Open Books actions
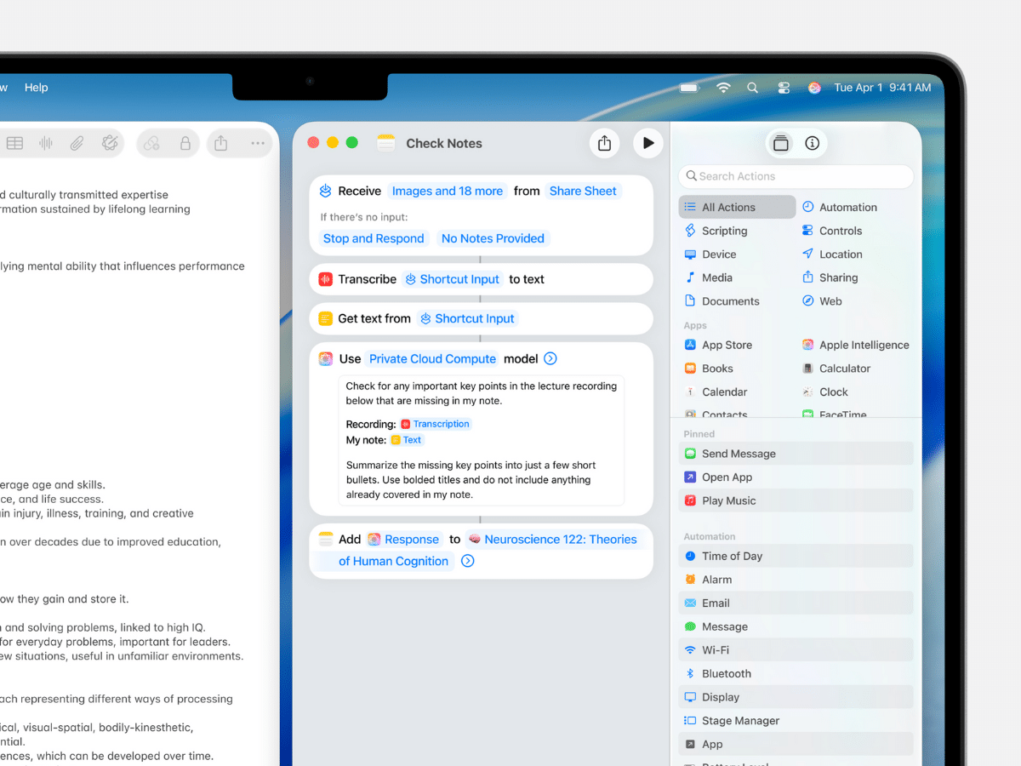The width and height of the screenshot is (1021, 766). point(709,369)
